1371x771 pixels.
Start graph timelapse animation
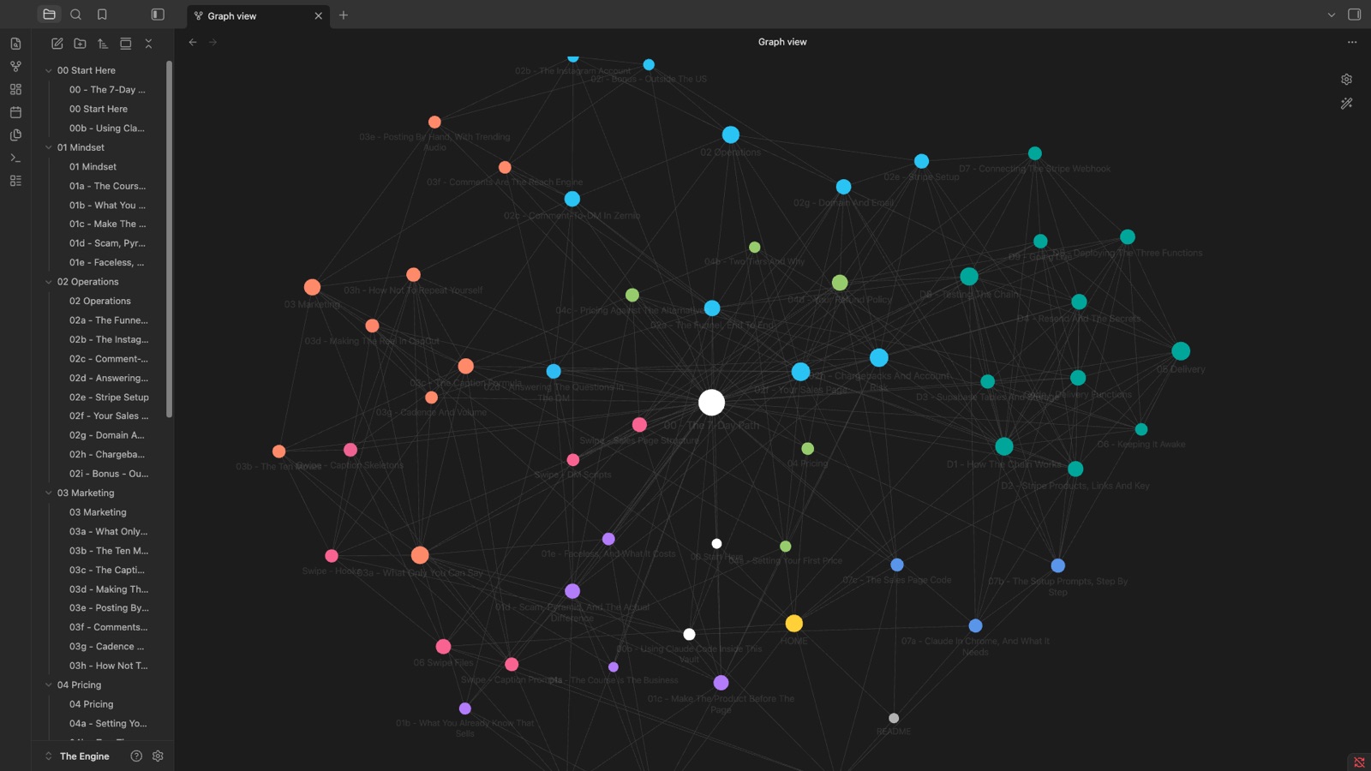[1346, 104]
